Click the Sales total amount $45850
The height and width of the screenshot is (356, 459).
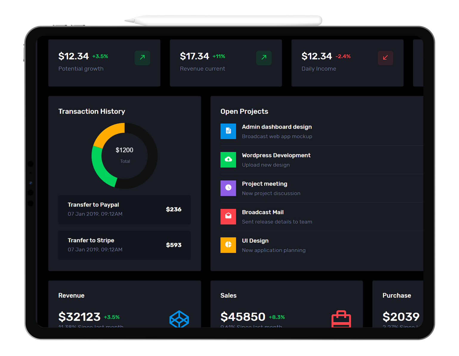[x=242, y=317]
